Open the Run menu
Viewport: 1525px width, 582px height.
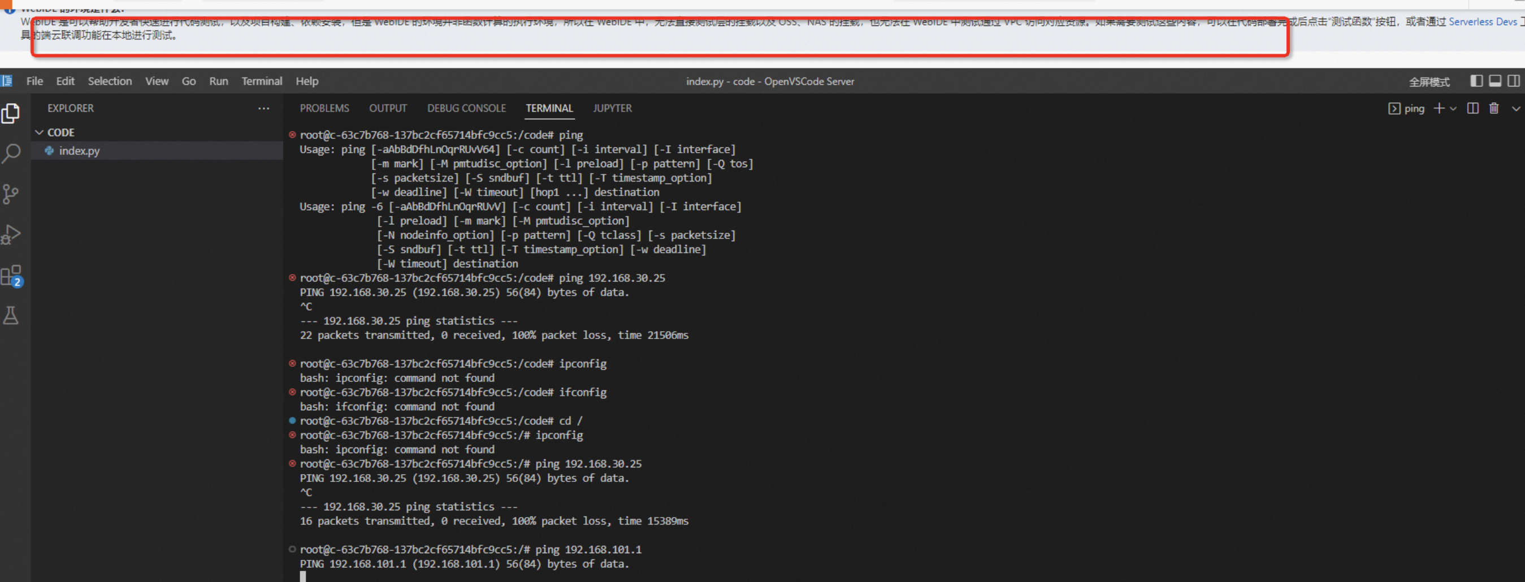point(218,81)
